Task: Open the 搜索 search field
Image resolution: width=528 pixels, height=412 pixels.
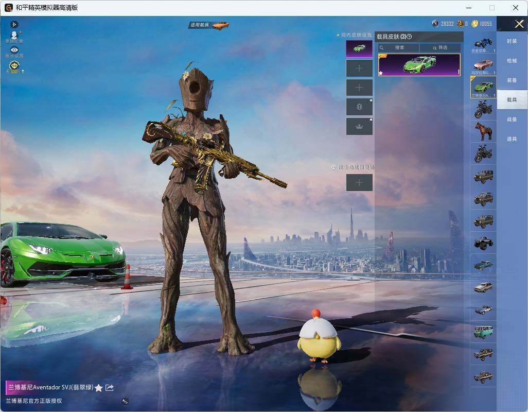Action: (x=398, y=48)
